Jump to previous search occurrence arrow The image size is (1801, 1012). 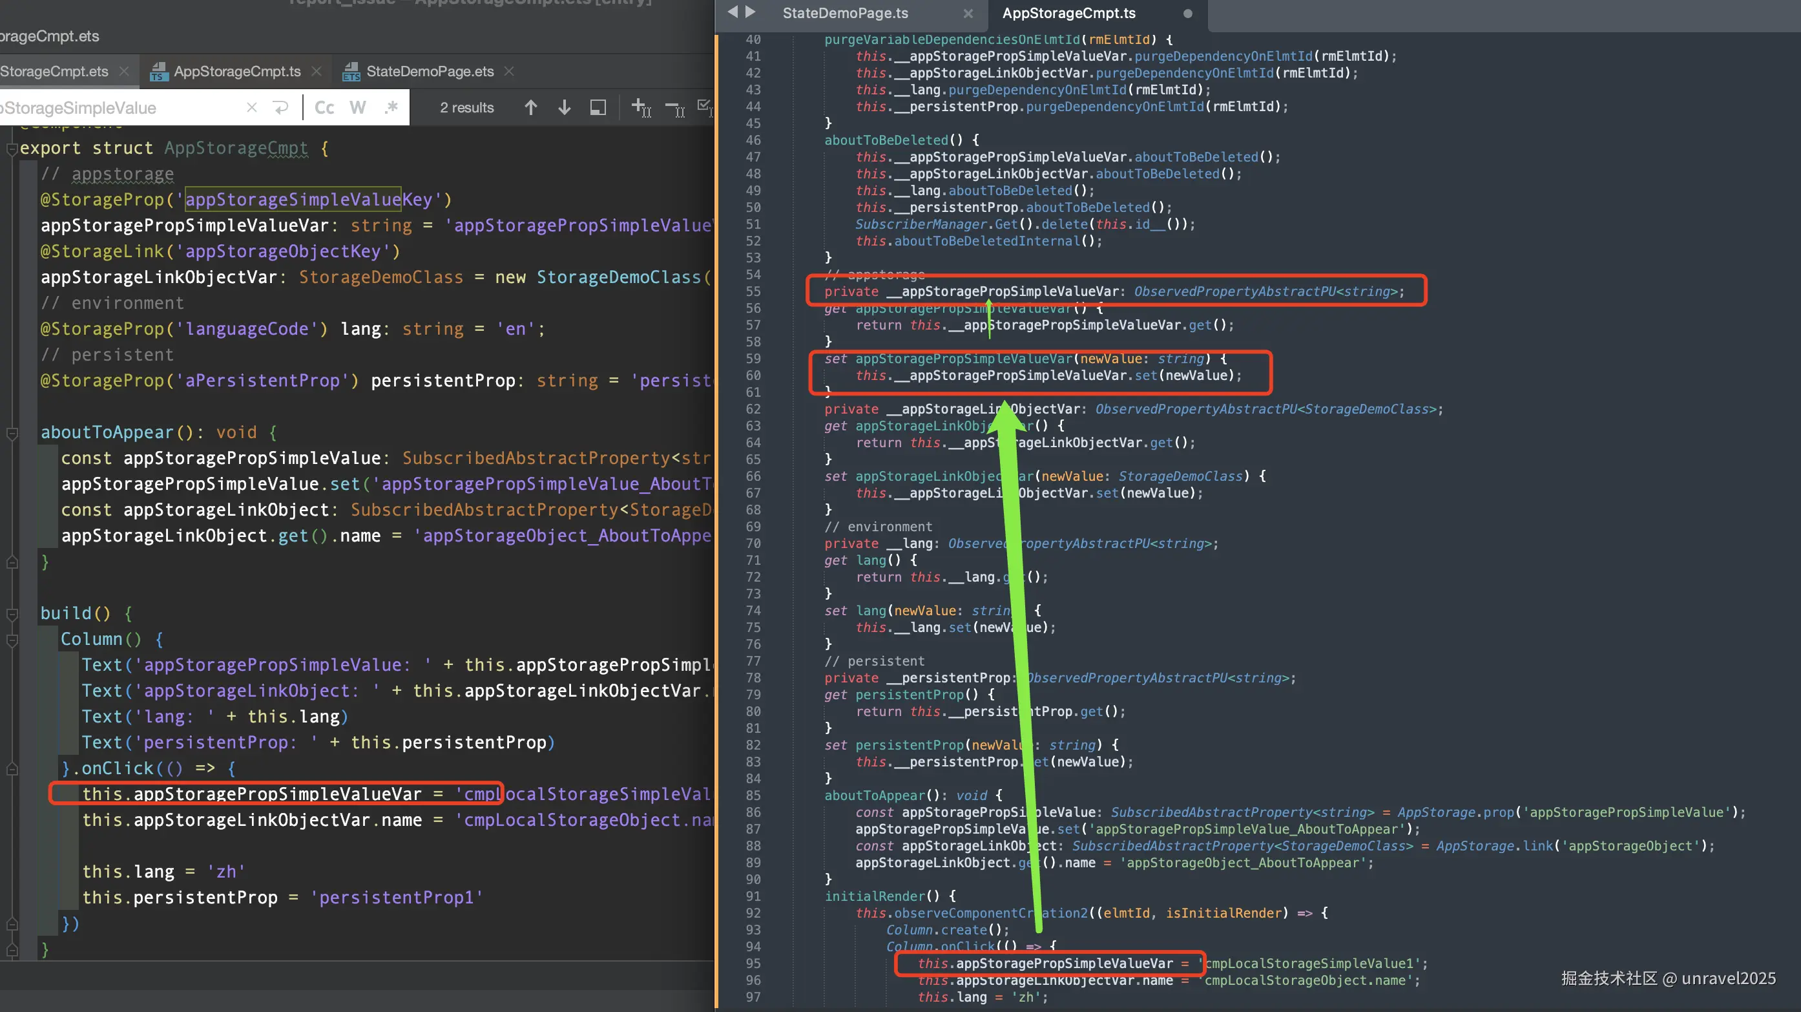click(530, 108)
